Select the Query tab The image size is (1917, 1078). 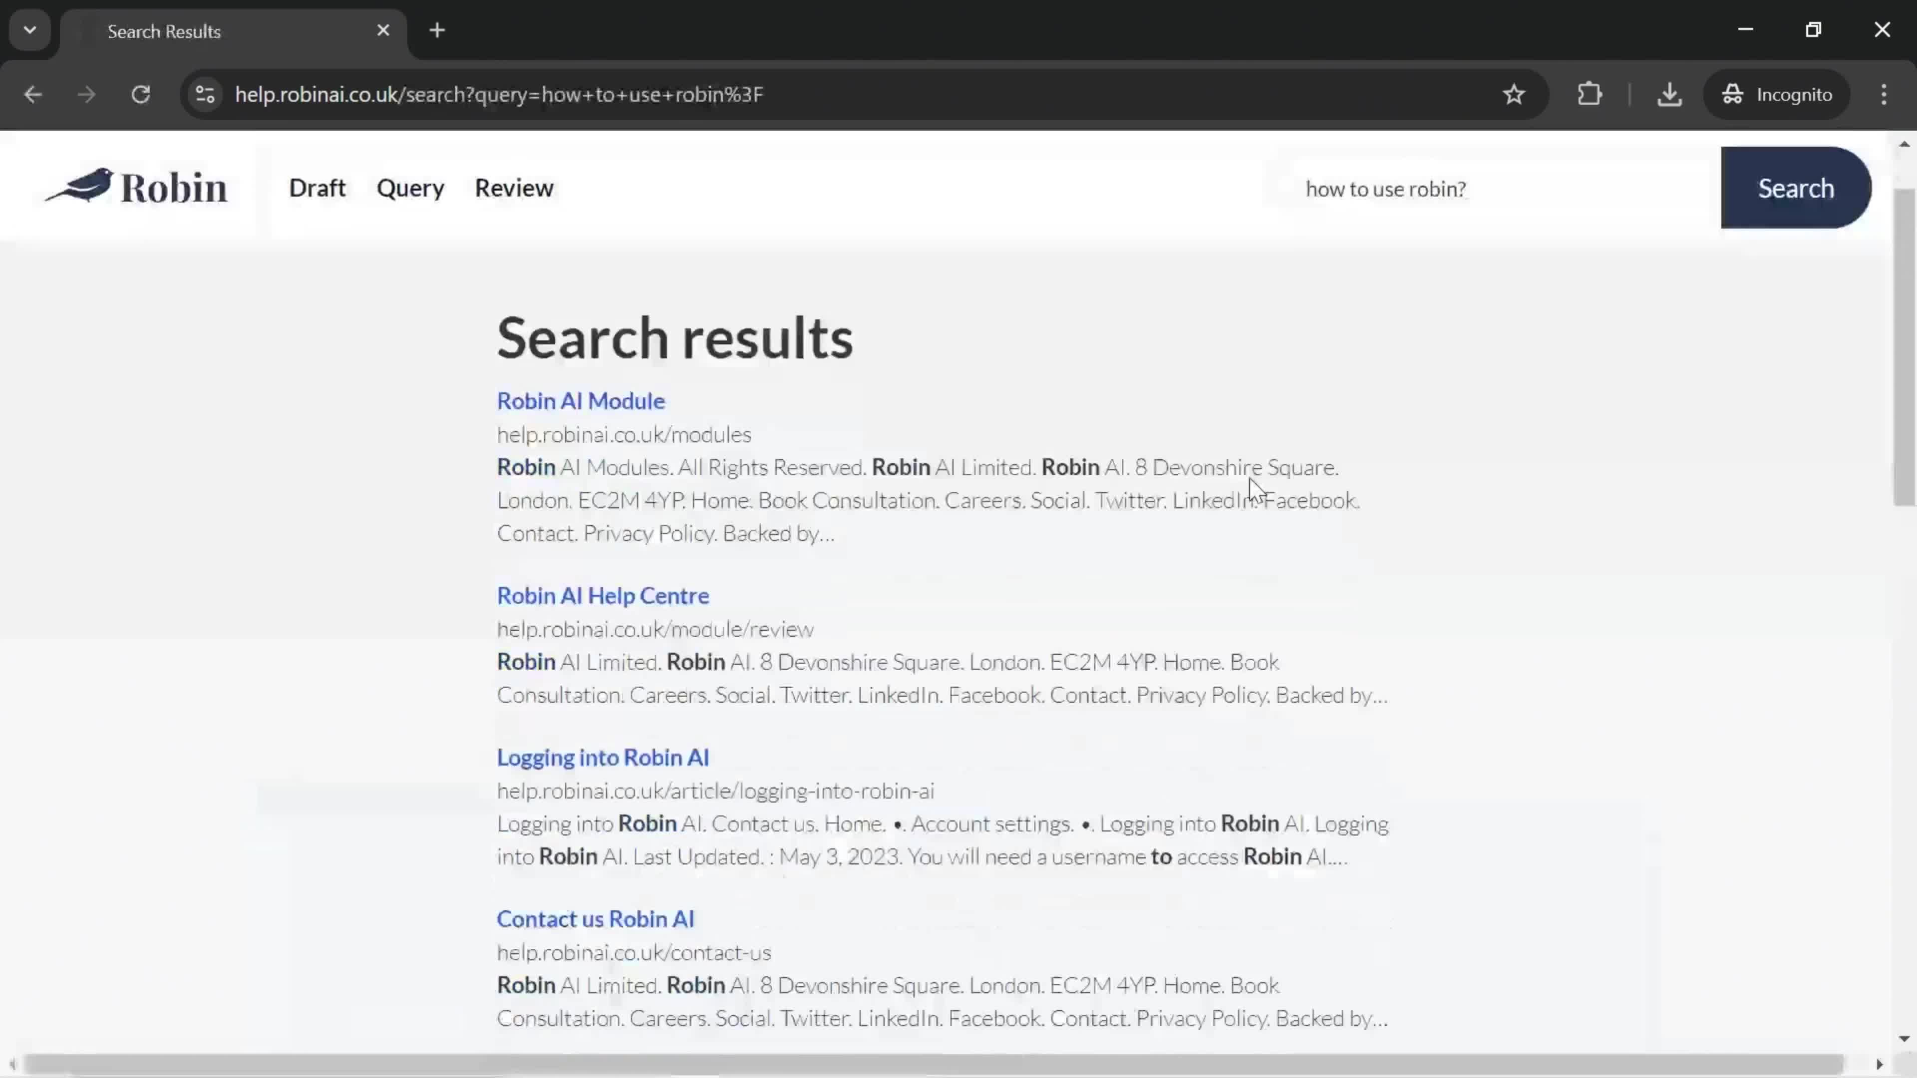click(409, 187)
